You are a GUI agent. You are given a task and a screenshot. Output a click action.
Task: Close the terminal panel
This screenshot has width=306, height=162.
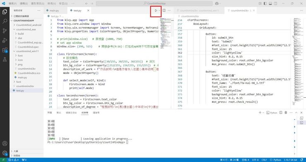click(x=301, y=113)
